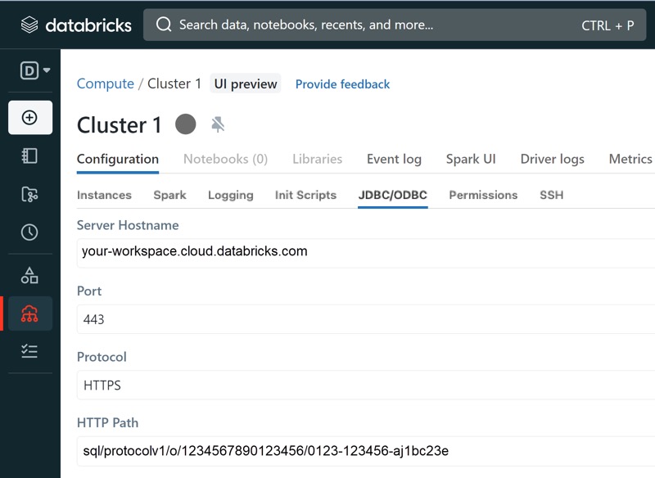This screenshot has width=655, height=478.
Task: Open Workspace notebook icon in sidebar
Action: [x=29, y=156]
